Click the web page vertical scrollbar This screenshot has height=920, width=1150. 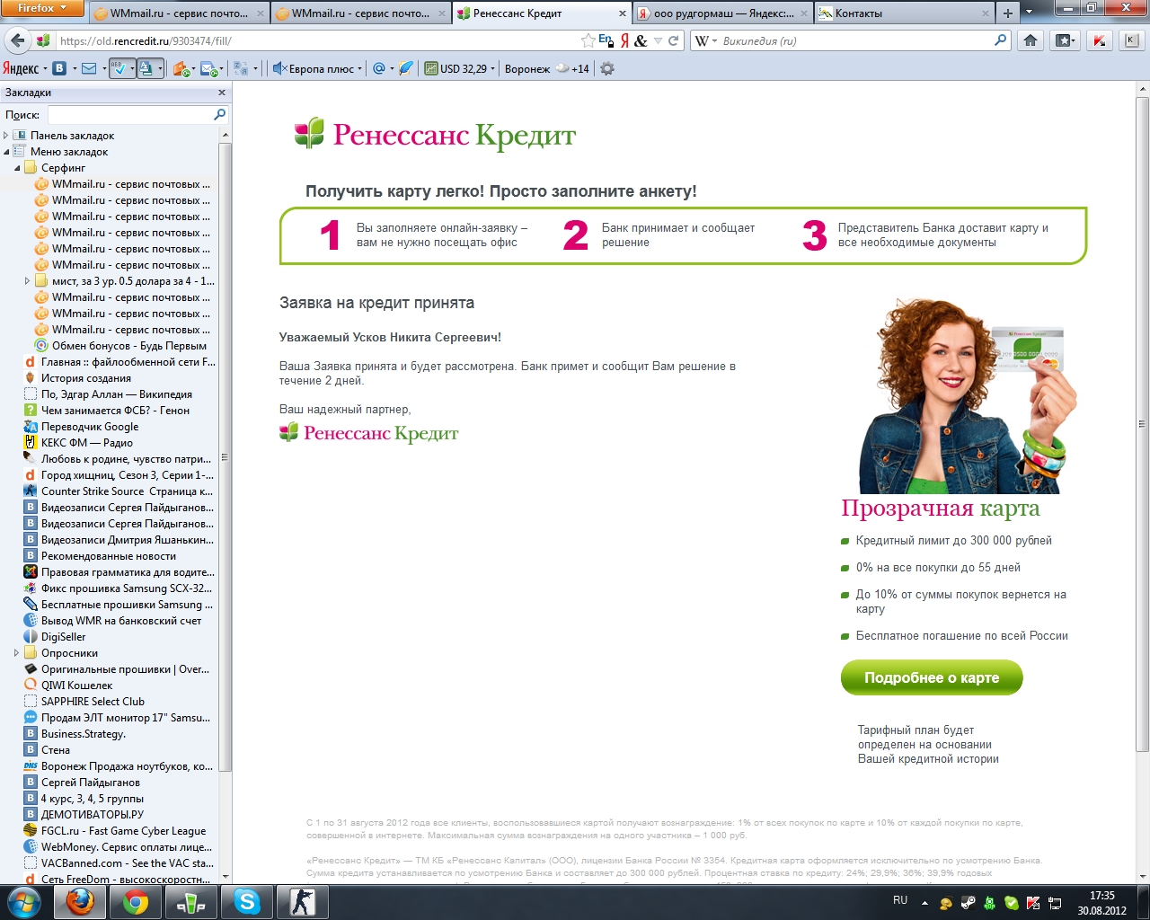tap(1142, 423)
